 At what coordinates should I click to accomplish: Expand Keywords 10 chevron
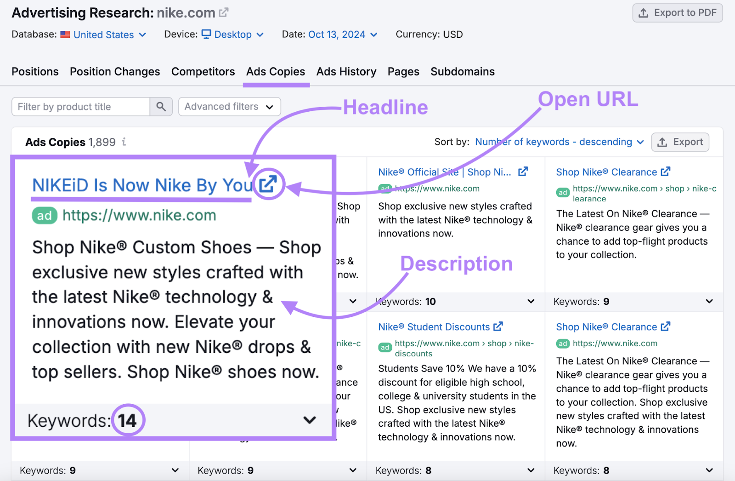[x=531, y=301]
